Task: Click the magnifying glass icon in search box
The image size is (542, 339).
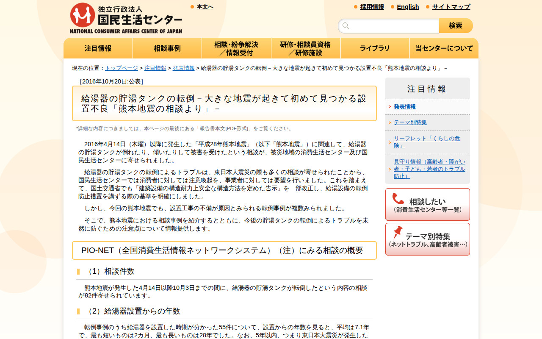Action: 345,26
